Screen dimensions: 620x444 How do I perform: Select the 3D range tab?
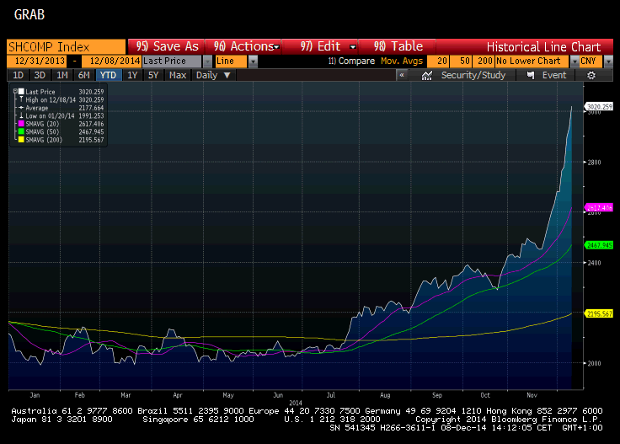40,75
